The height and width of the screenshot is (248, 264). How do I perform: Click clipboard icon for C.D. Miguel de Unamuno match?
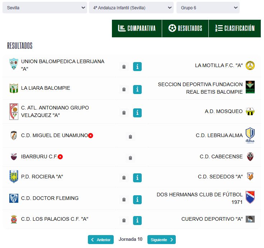[130, 137]
